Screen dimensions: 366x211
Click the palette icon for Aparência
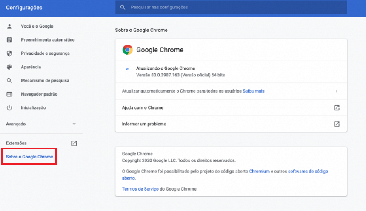(9, 67)
